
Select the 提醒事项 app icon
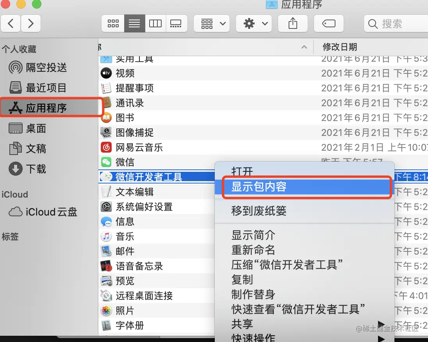tap(106, 88)
